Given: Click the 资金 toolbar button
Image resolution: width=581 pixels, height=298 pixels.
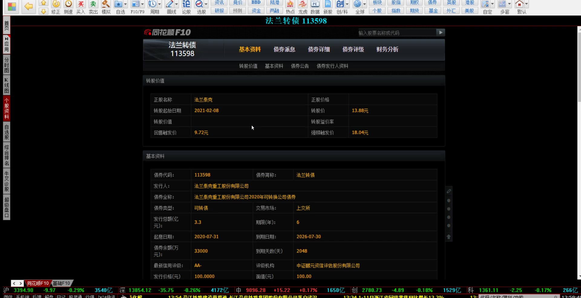Looking at the screenshot, I should pyautogui.click(x=256, y=11).
